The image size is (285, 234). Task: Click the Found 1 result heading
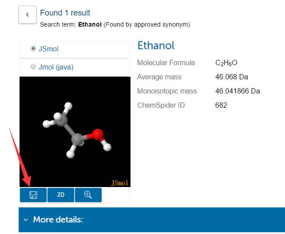coord(65,13)
